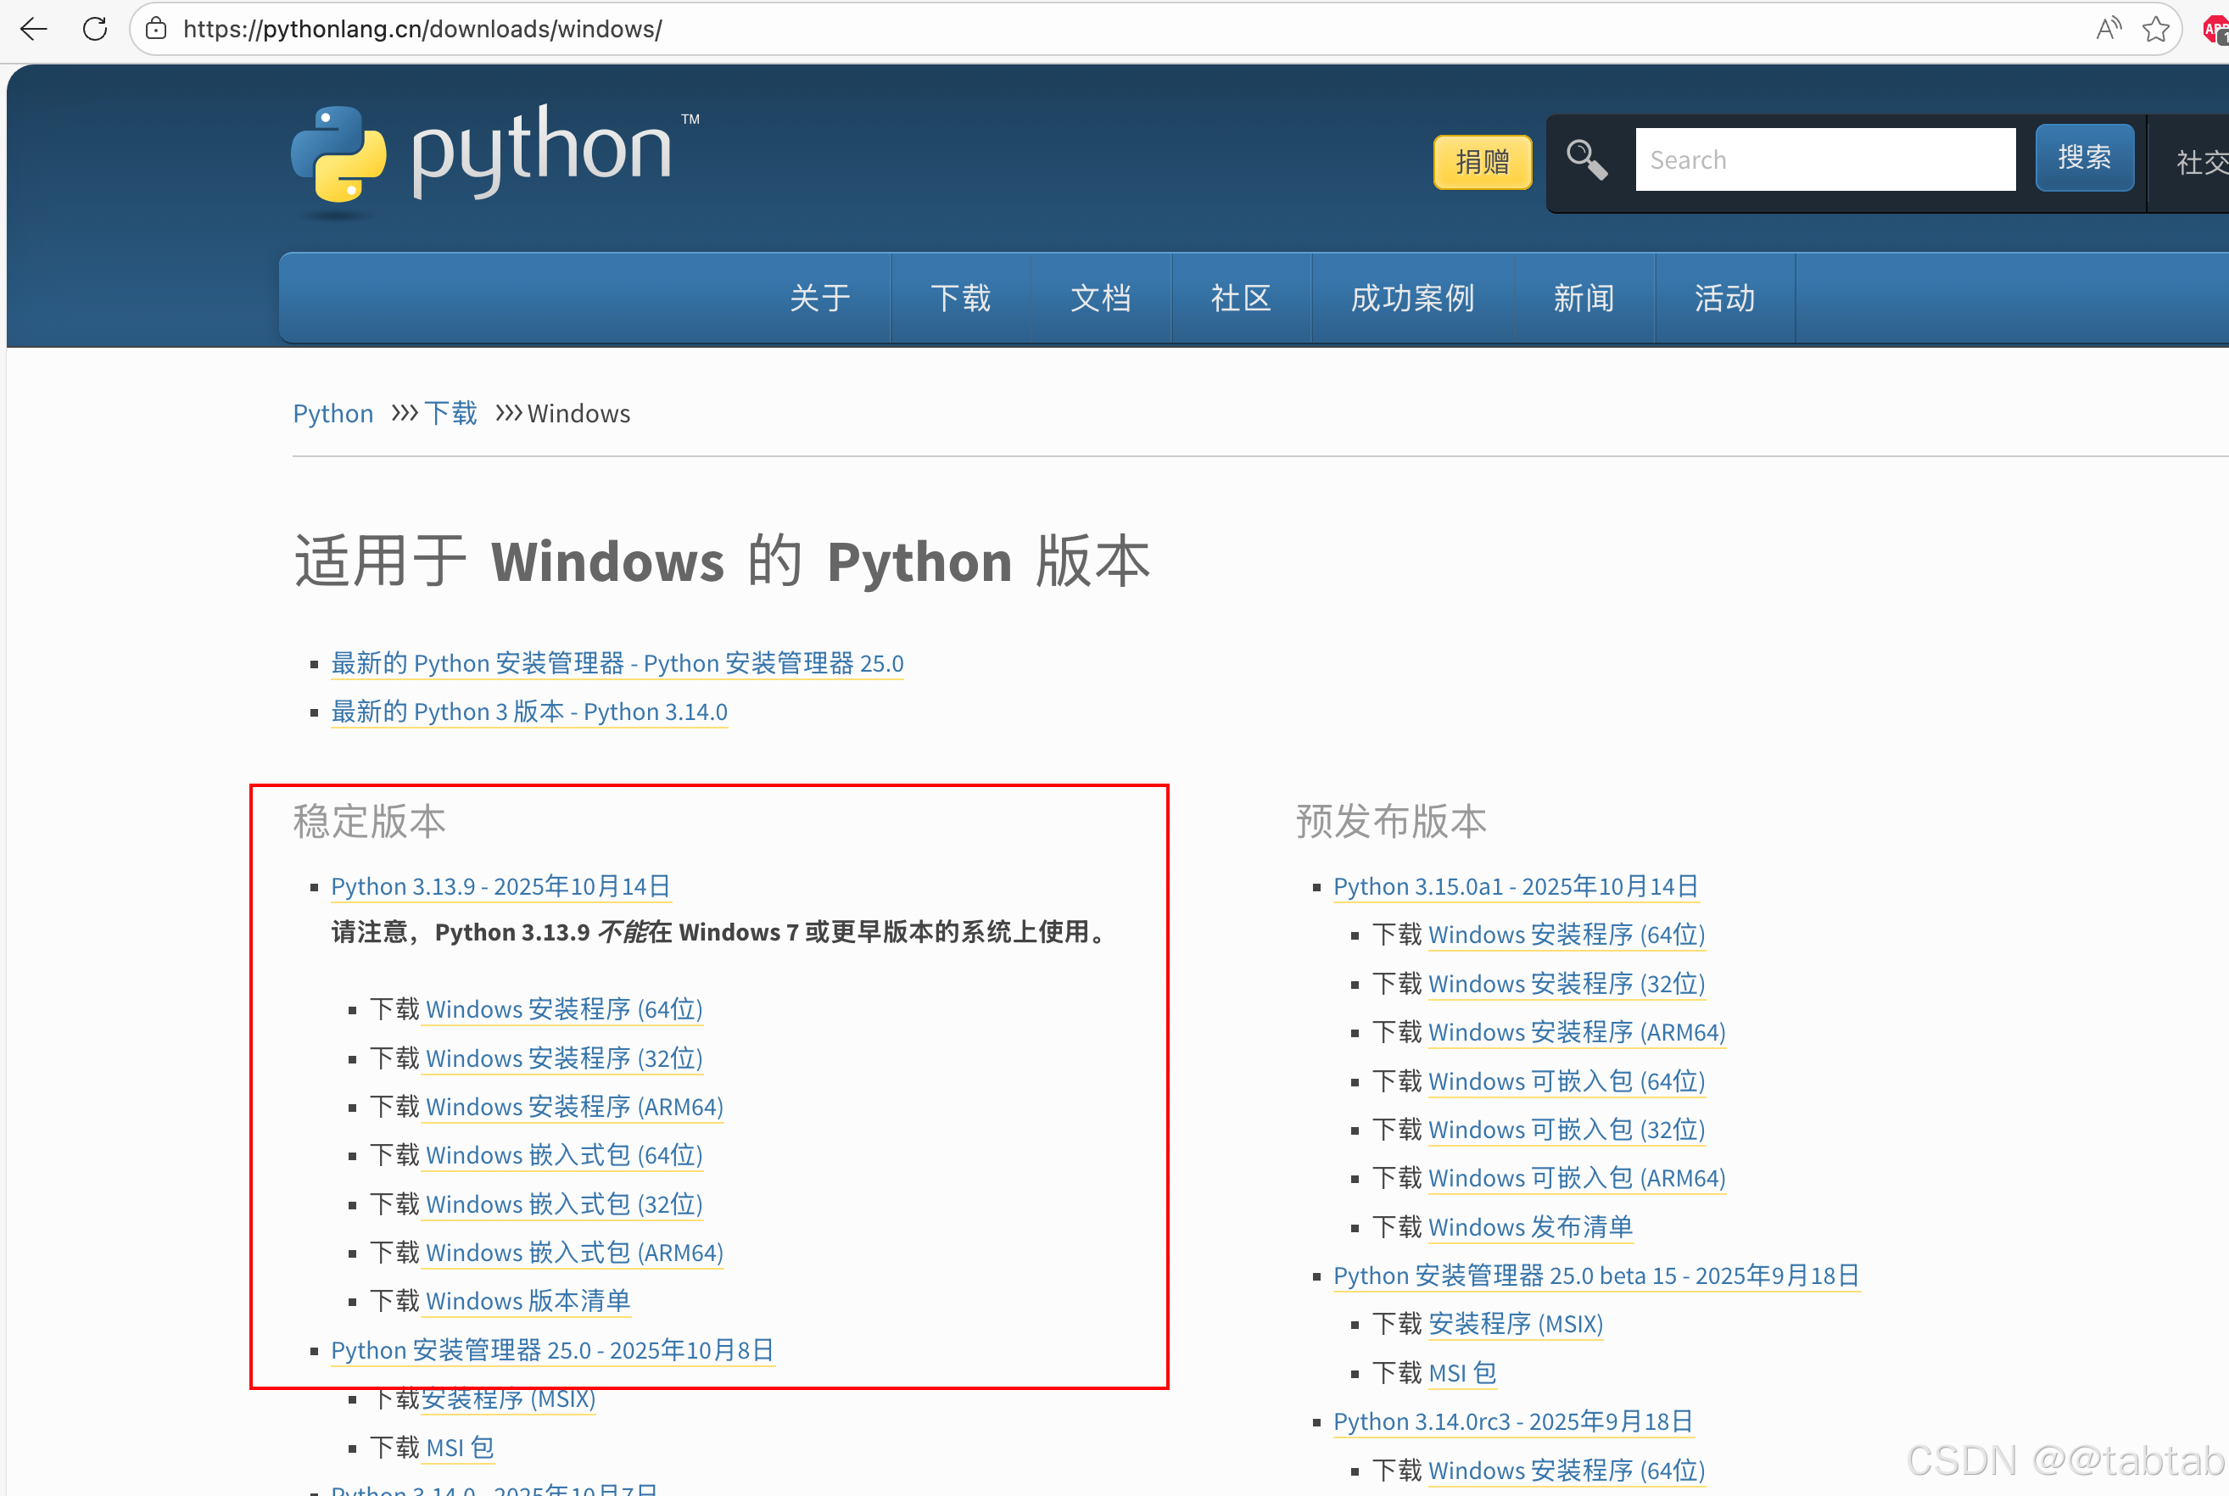Click the read aloud icon
The image size is (2229, 1496).
2108,29
